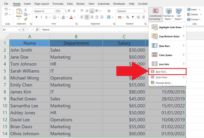Viewport: 204px width, 138px height.
Task: Click the formula bar Cancel X
Action: [28, 30]
